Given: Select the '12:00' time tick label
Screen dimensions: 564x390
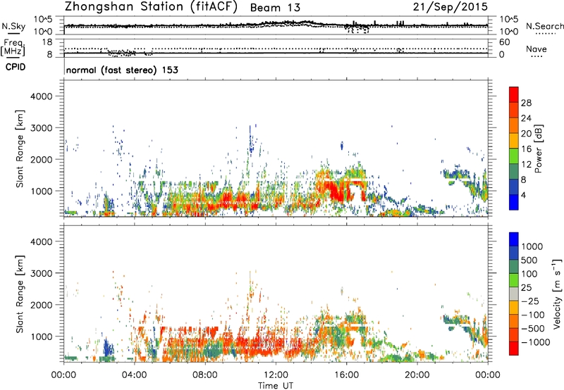Looking at the screenshot, I should (276, 375).
